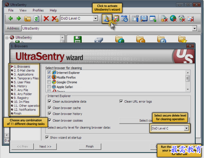Screen dimensions: 204x158
Task: Click the wizard Finish button
Action: tap(90, 147)
